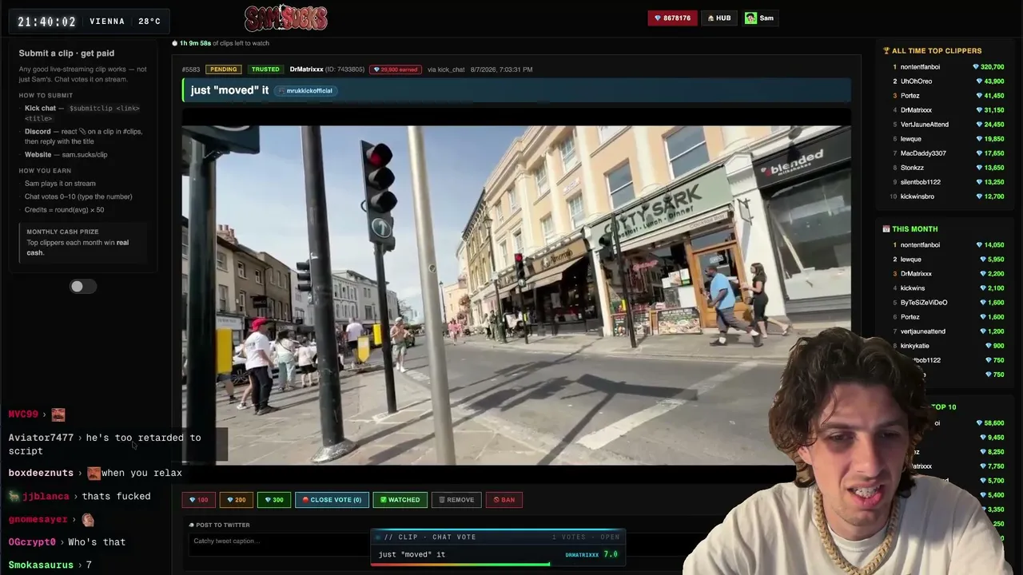The width and height of the screenshot is (1023, 575).
Task: Click the calendar icon beside This Month
Action: point(886,229)
